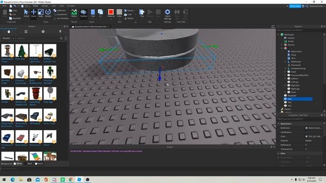326x183 pixels.
Task: Select the Pine Tree model thumbnail
Action: pos(21,50)
